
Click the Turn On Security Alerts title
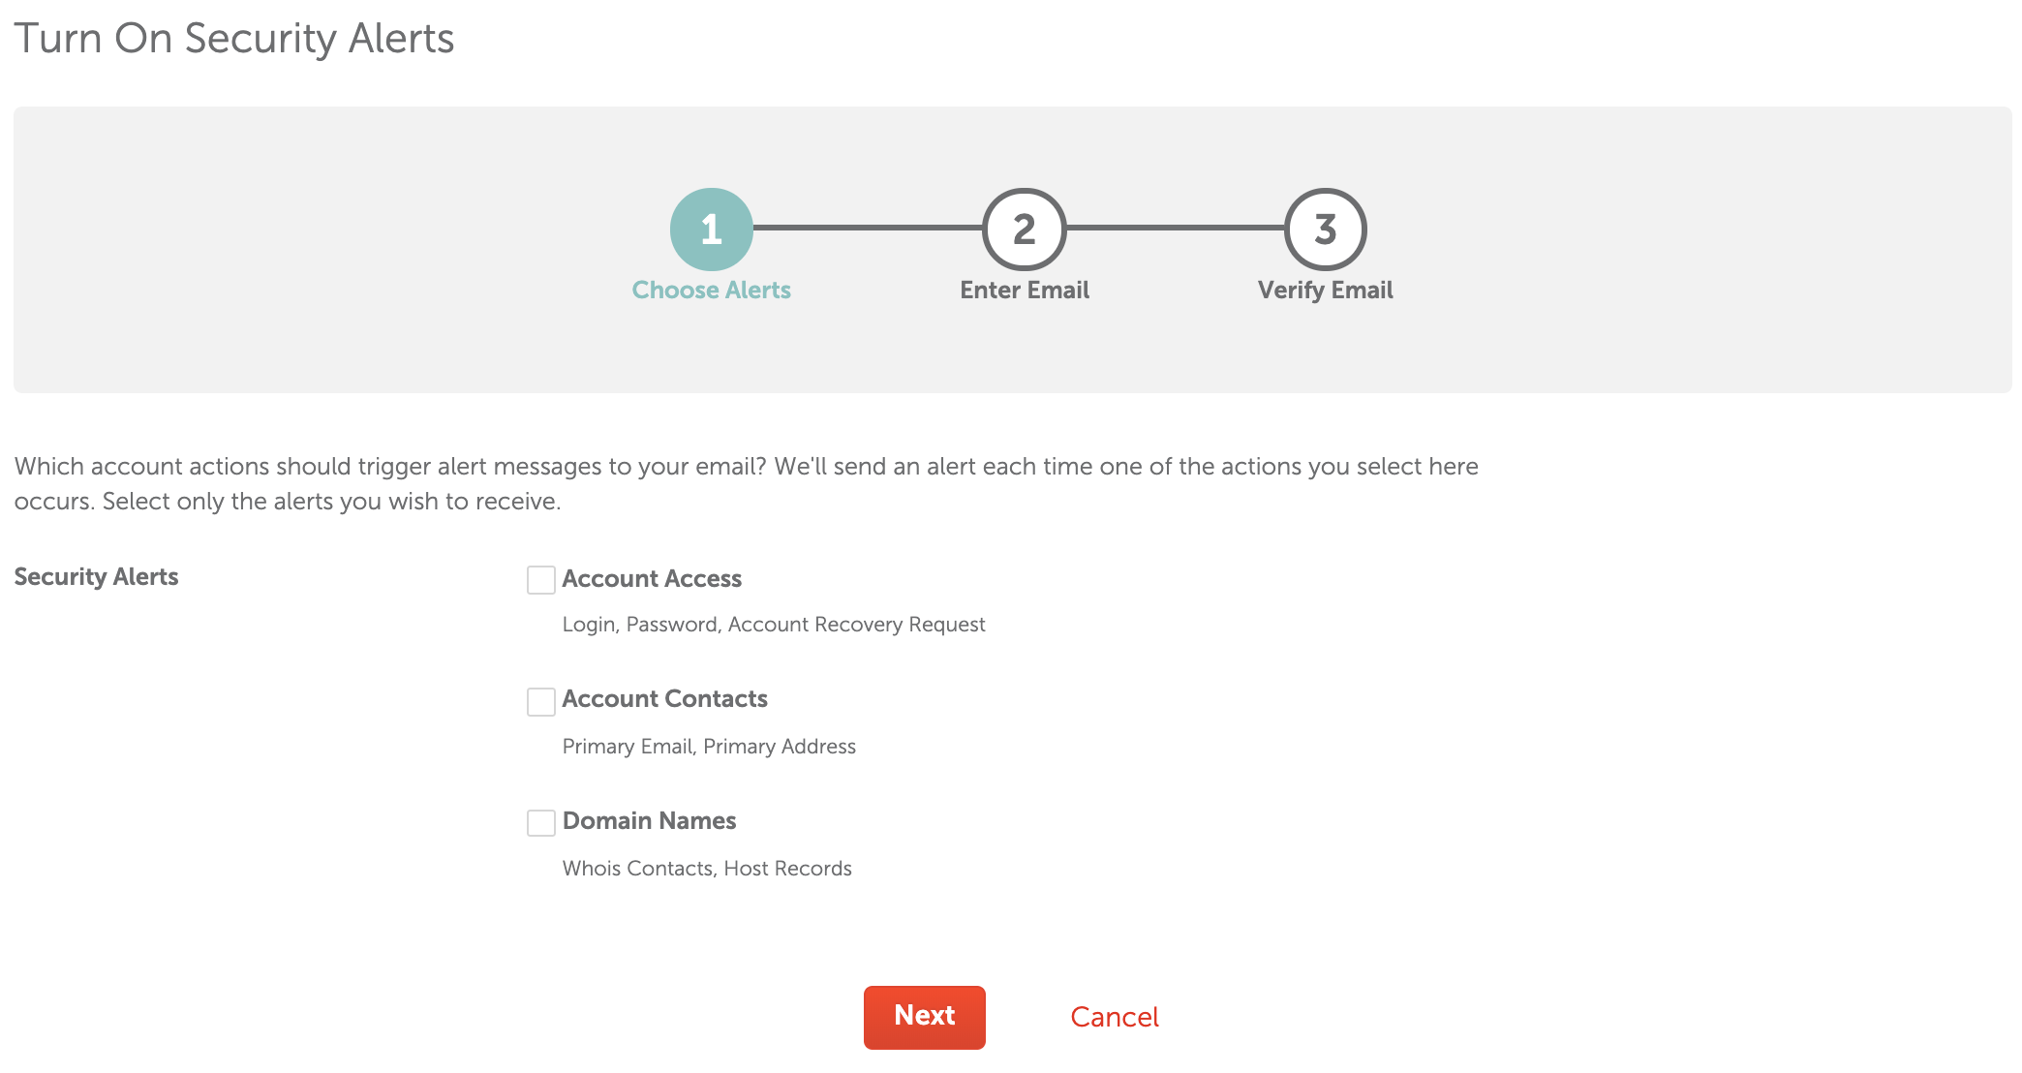coord(235,38)
